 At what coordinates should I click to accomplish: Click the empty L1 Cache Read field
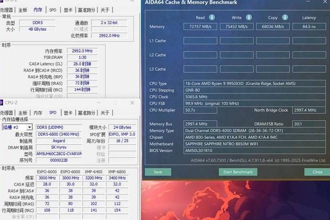coord(200,40)
